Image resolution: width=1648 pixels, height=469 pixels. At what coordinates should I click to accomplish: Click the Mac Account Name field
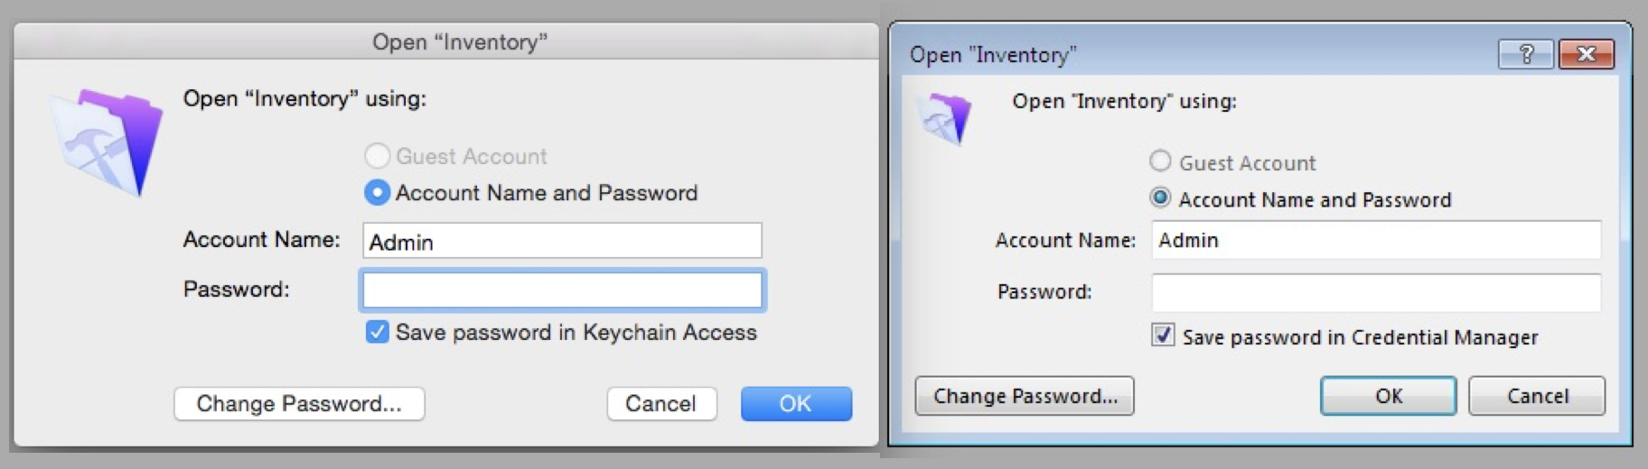(x=562, y=241)
